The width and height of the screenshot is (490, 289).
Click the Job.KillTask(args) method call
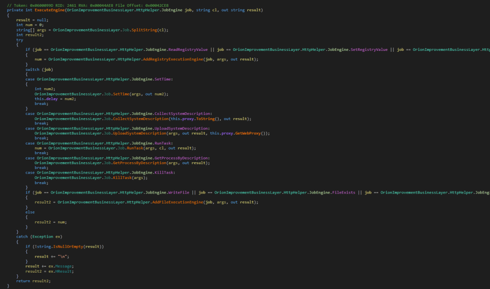pyautogui.click(x=122, y=178)
